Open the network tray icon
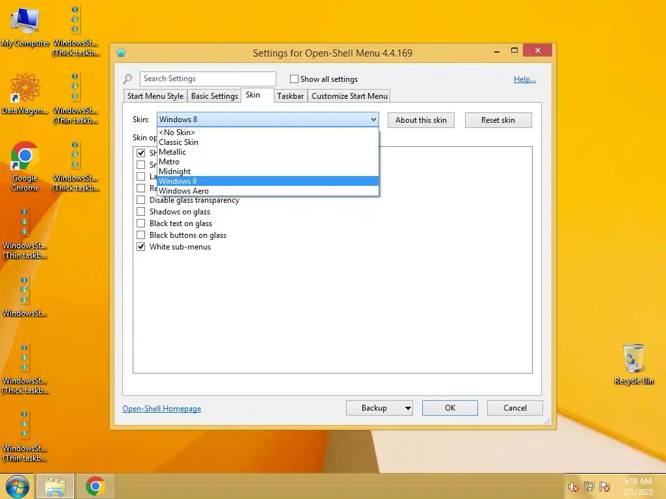The width and height of the screenshot is (666, 499). click(589, 487)
